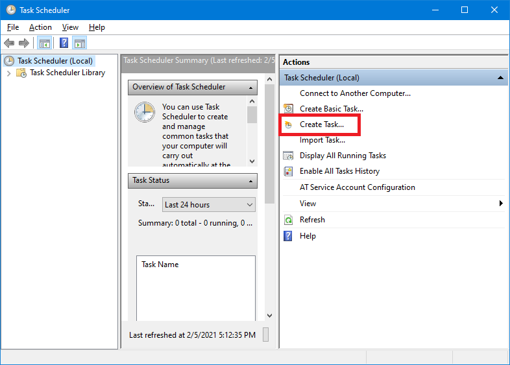
Task: Click Import Task... action
Action: (x=322, y=140)
